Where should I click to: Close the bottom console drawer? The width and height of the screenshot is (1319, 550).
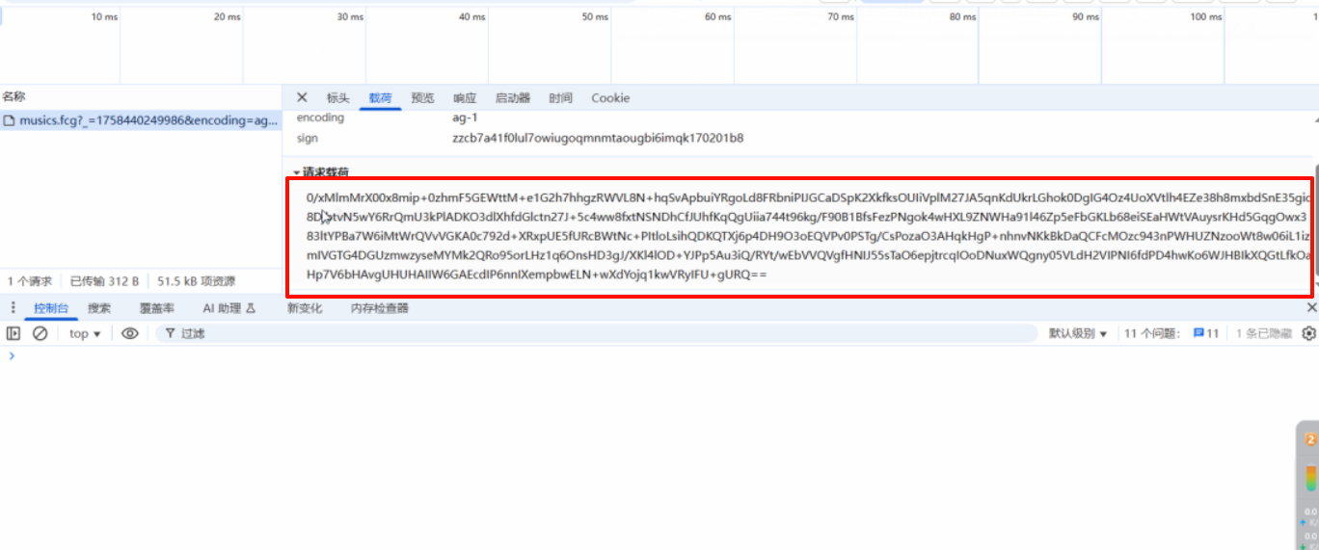[x=1311, y=307]
